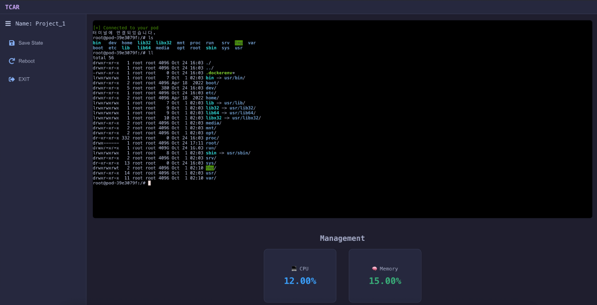Select the Save State sidebar label
597x305 pixels.
(x=31, y=43)
